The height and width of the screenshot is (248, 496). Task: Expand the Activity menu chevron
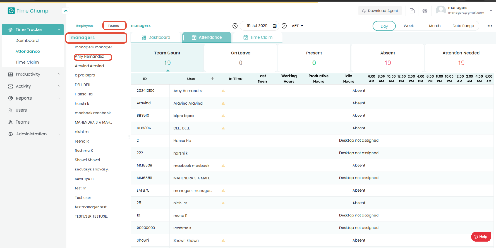[x=59, y=86]
